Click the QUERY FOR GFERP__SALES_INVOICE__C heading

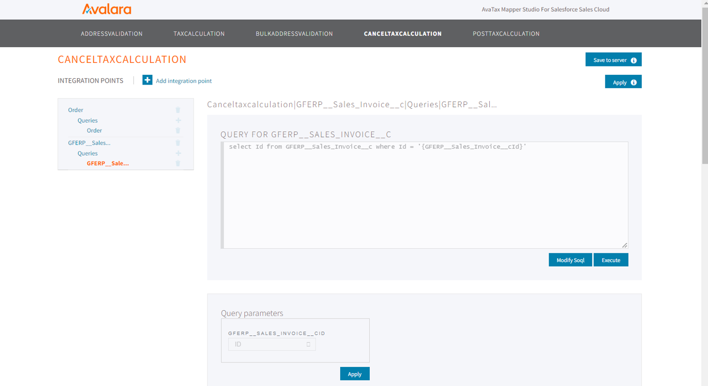click(x=306, y=135)
